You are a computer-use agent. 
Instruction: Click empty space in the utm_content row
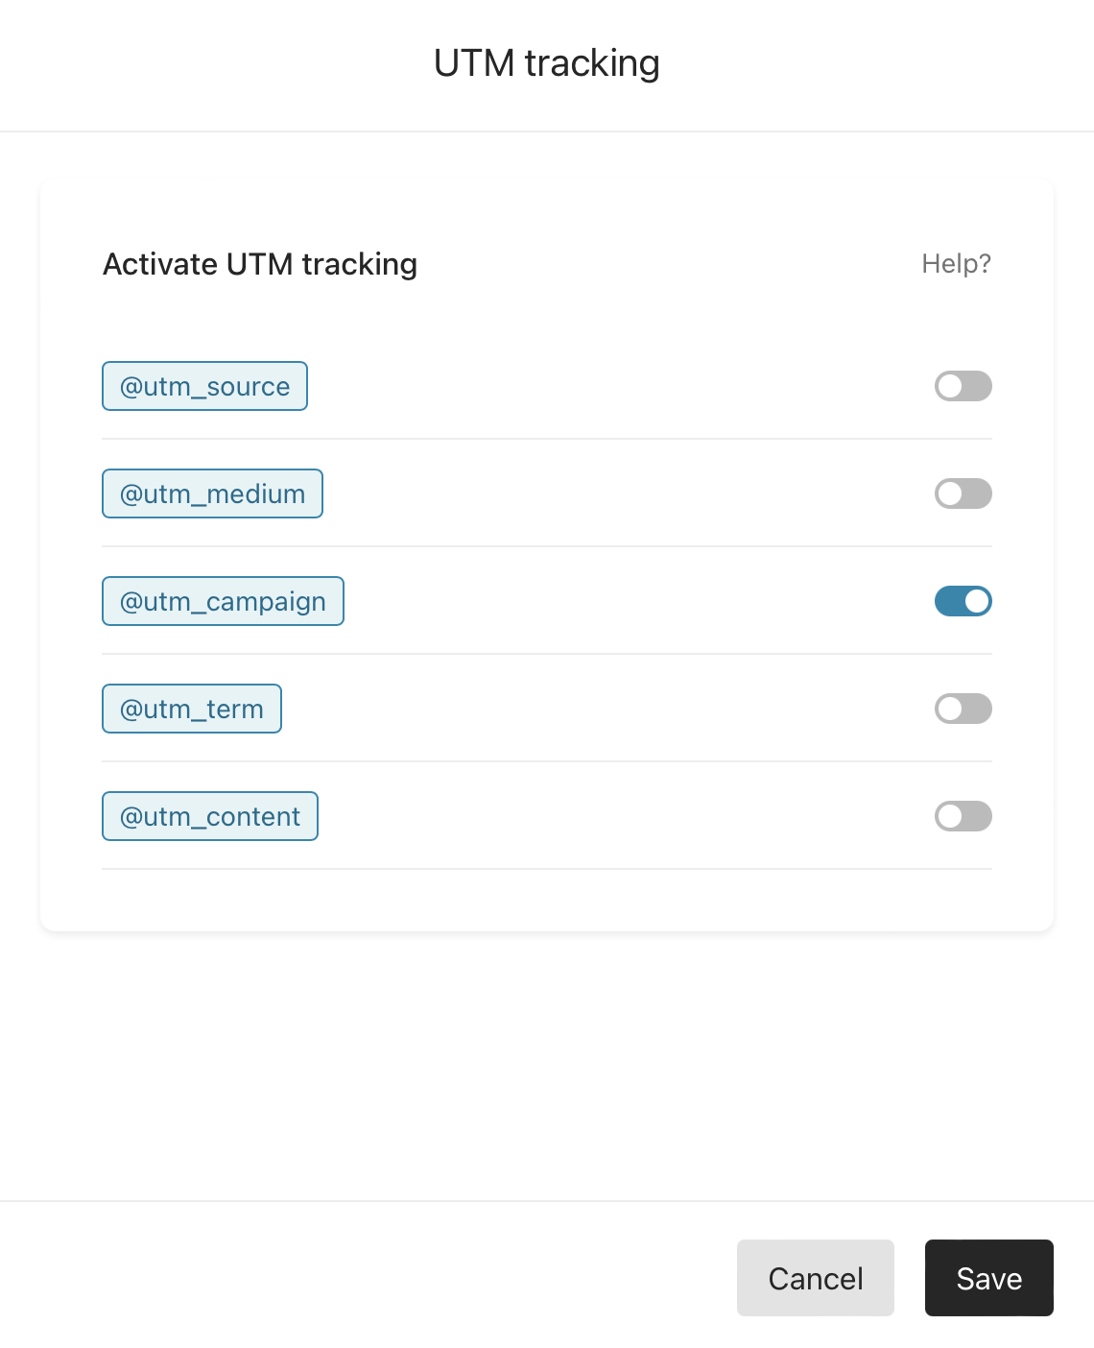pos(627,816)
